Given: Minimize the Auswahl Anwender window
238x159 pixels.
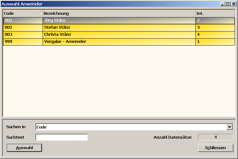Looking at the screenshot, I should [223, 4].
